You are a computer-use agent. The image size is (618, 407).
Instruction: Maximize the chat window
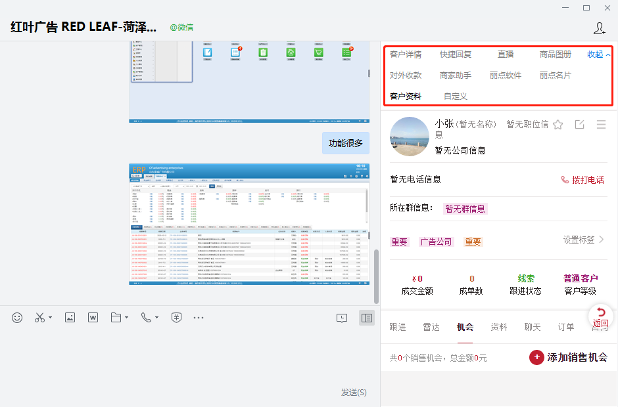pos(586,8)
